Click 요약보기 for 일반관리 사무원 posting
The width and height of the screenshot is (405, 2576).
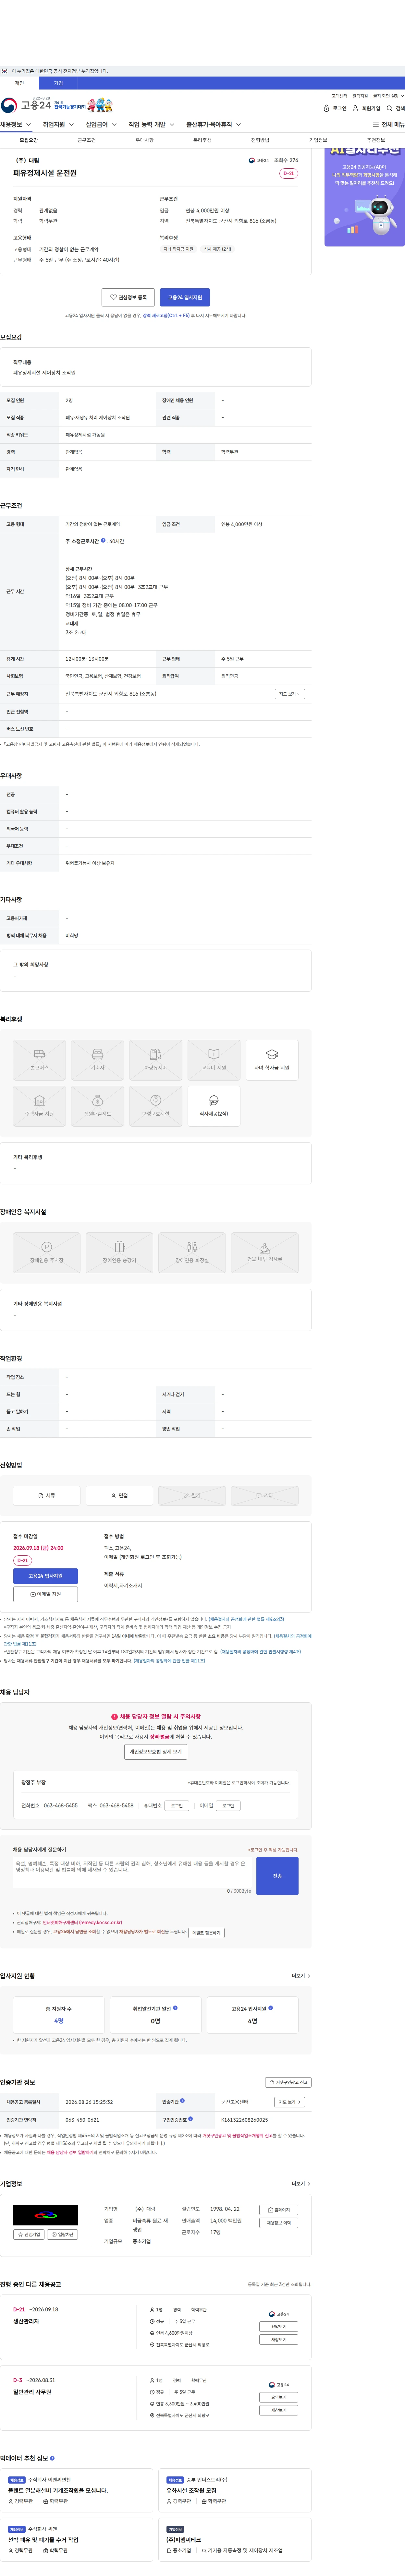click(279, 2397)
